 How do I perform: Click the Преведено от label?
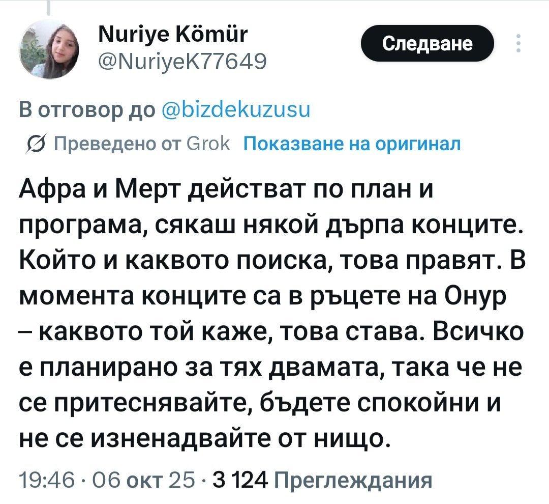pos(110,144)
